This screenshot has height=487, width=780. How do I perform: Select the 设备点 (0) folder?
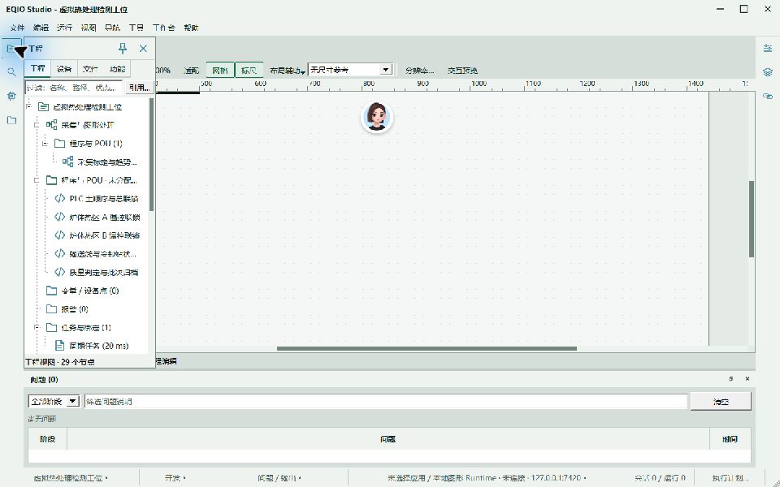(89, 291)
